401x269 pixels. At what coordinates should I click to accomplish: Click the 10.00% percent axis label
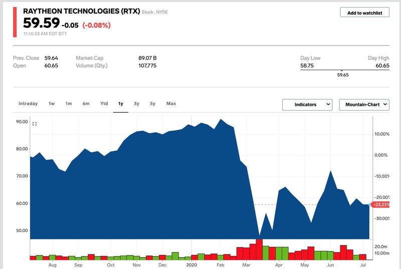tap(382, 134)
